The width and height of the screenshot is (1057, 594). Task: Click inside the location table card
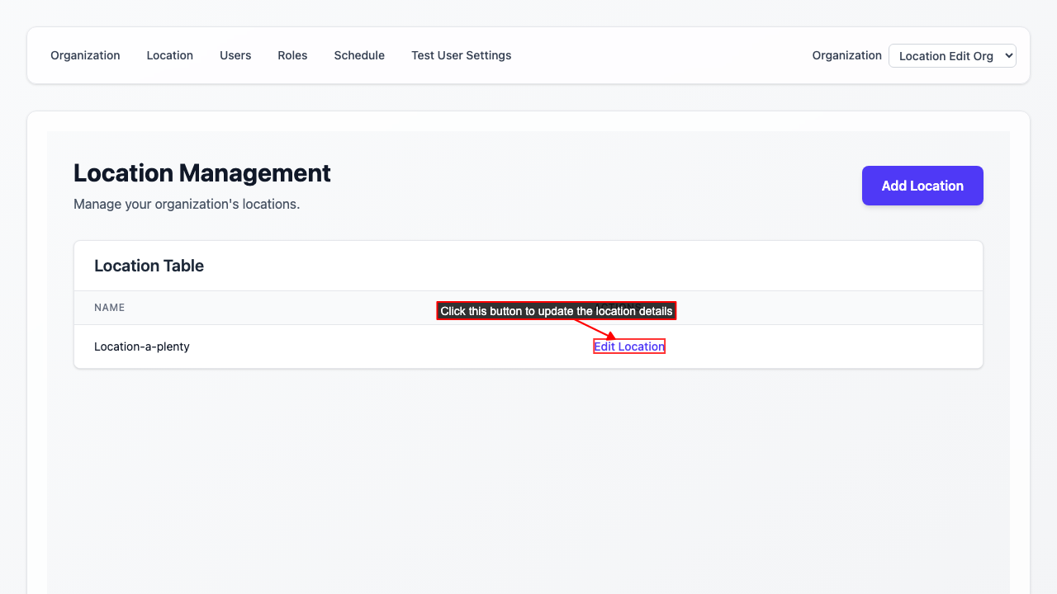click(x=528, y=305)
